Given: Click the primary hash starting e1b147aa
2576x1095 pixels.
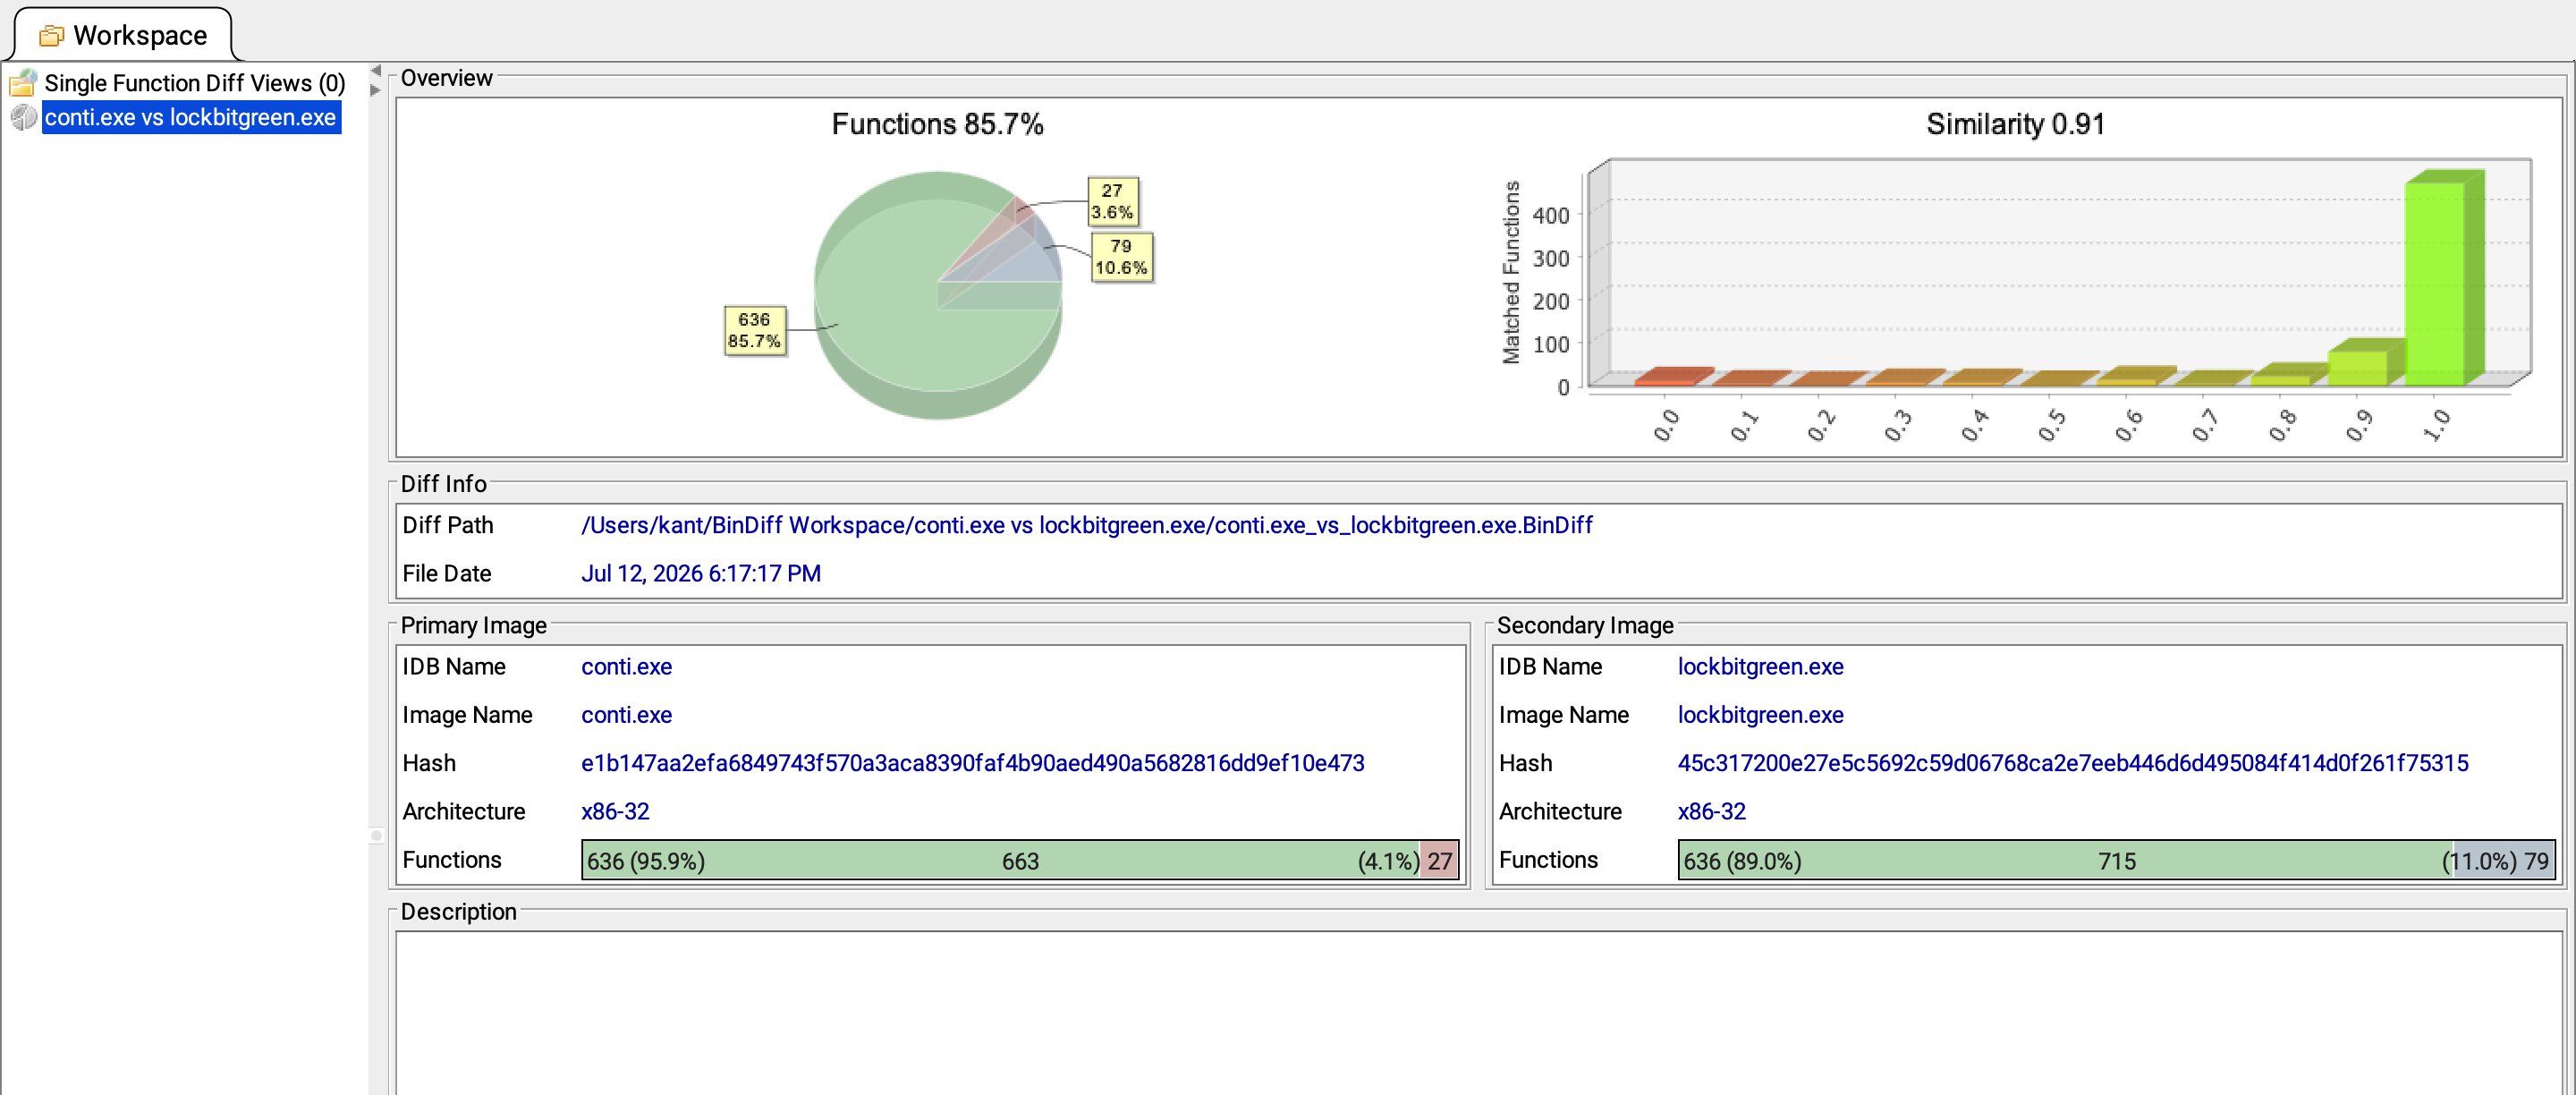Looking at the screenshot, I should (972, 763).
